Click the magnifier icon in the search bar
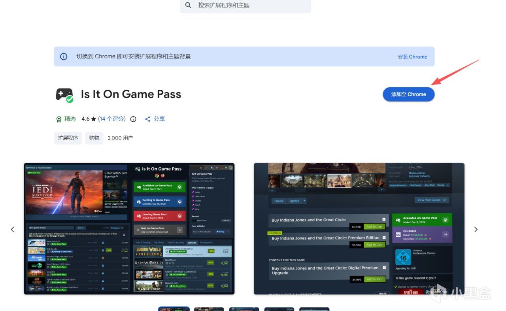506x311 pixels. (x=189, y=5)
